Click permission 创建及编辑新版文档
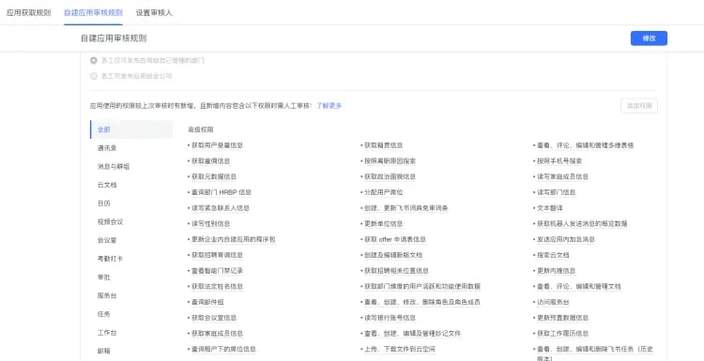Screen dimensions: 704x361 click(x=393, y=255)
